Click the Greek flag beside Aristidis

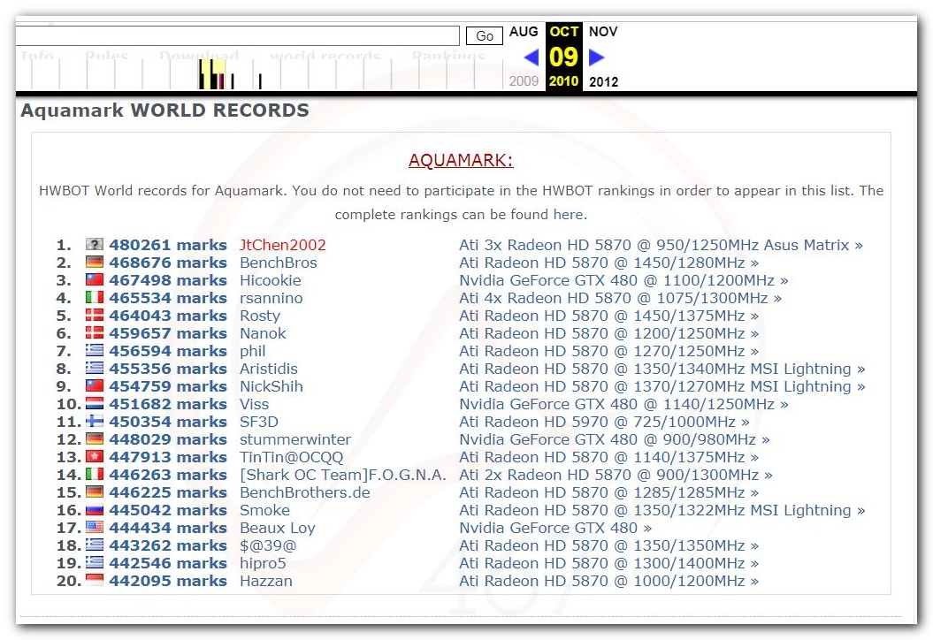click(94, 369)
